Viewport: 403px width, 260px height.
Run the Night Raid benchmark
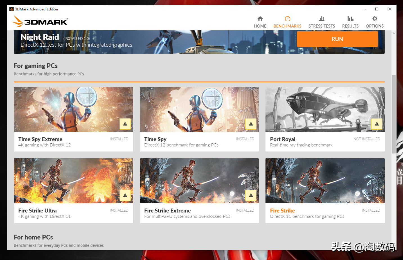[x=337, y=39]
